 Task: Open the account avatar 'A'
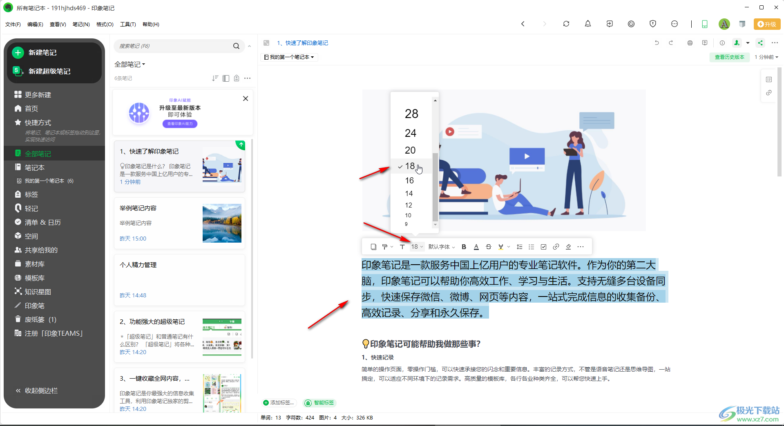click(724, 24)
